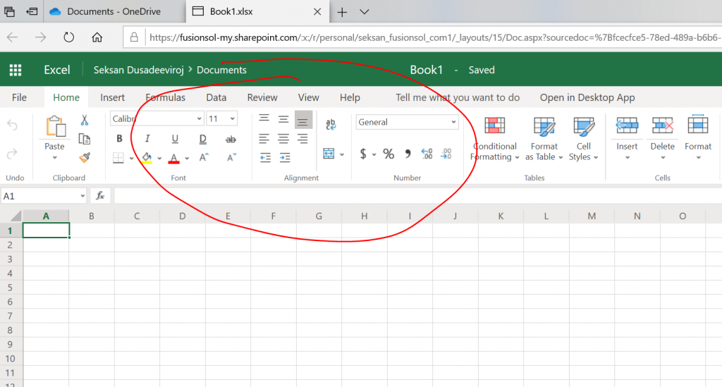
Task: Click Open in Desktop App
Action: pos(587,97)
